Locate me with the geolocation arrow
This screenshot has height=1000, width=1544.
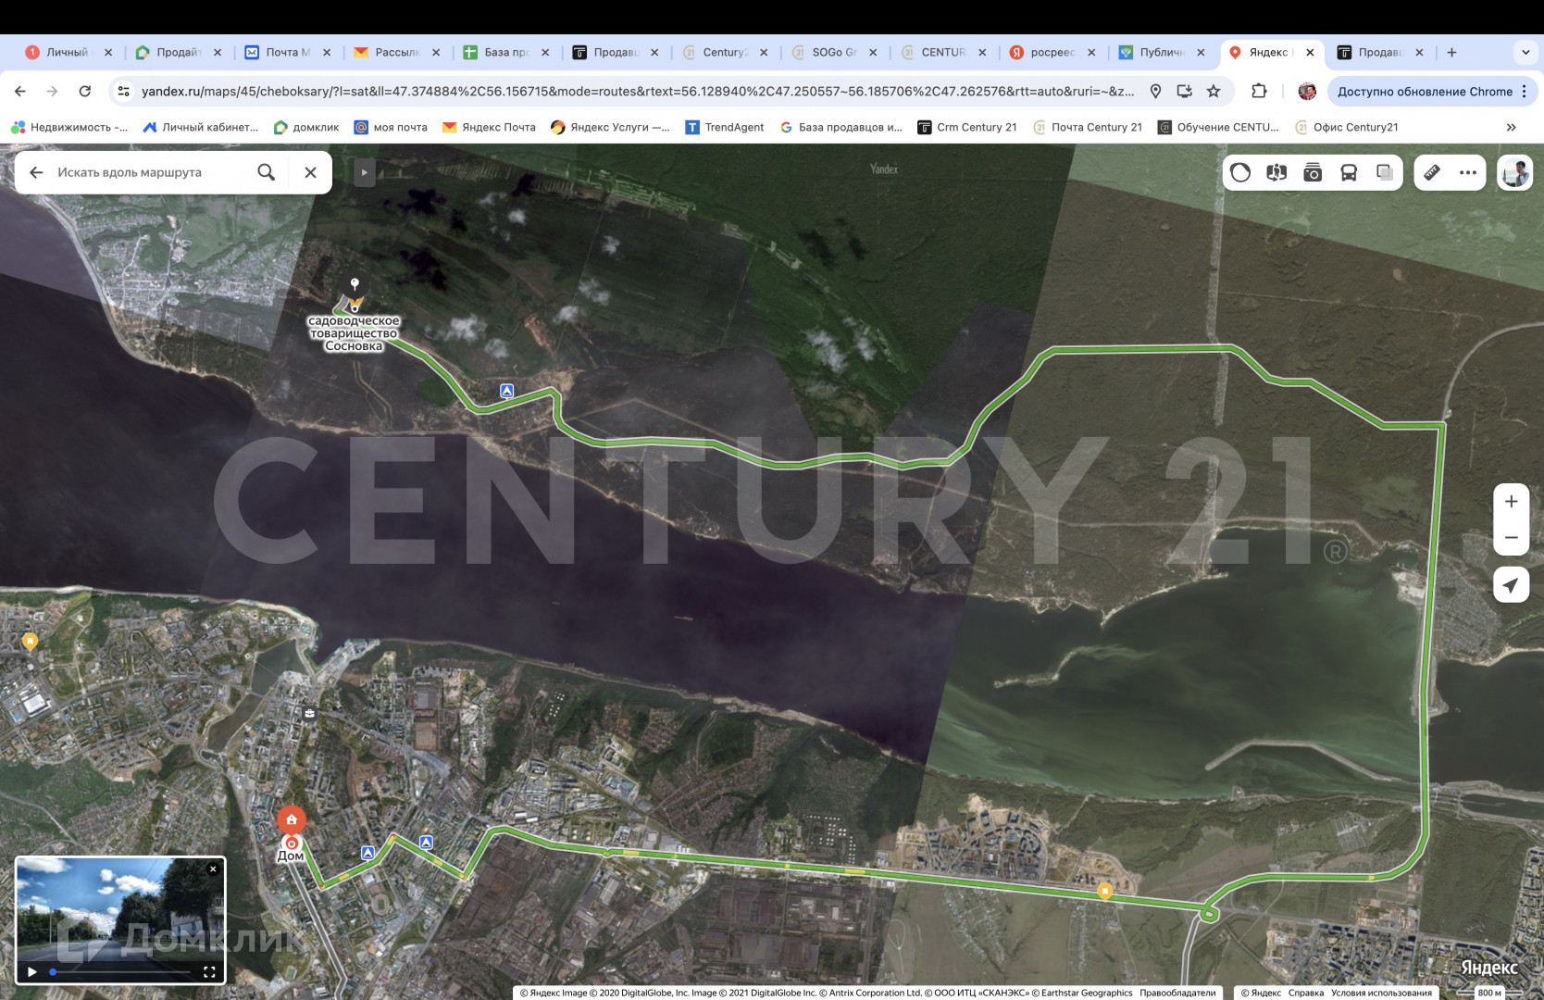point(1511,585)
